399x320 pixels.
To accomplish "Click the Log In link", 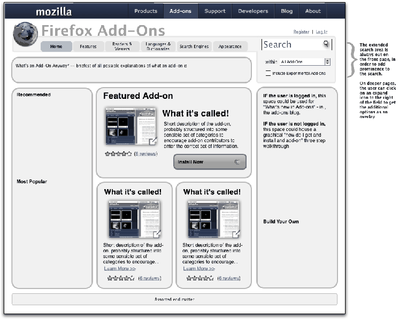I will coord(321,32).
